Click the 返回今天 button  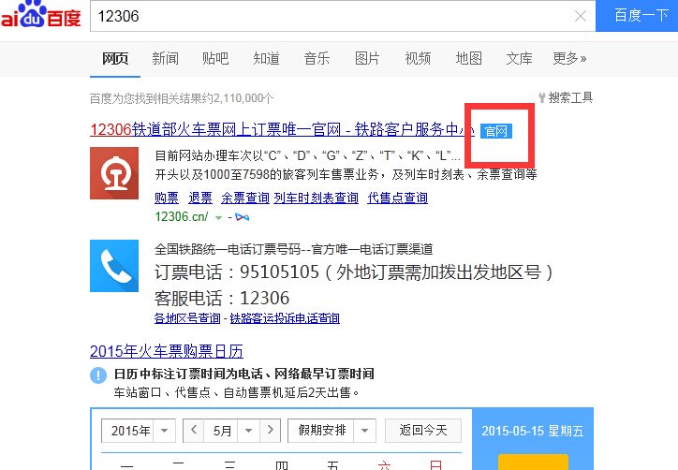click(423, 431)
